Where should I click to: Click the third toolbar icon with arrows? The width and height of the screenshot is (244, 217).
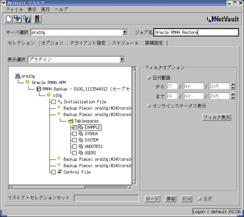pos(27,19)
